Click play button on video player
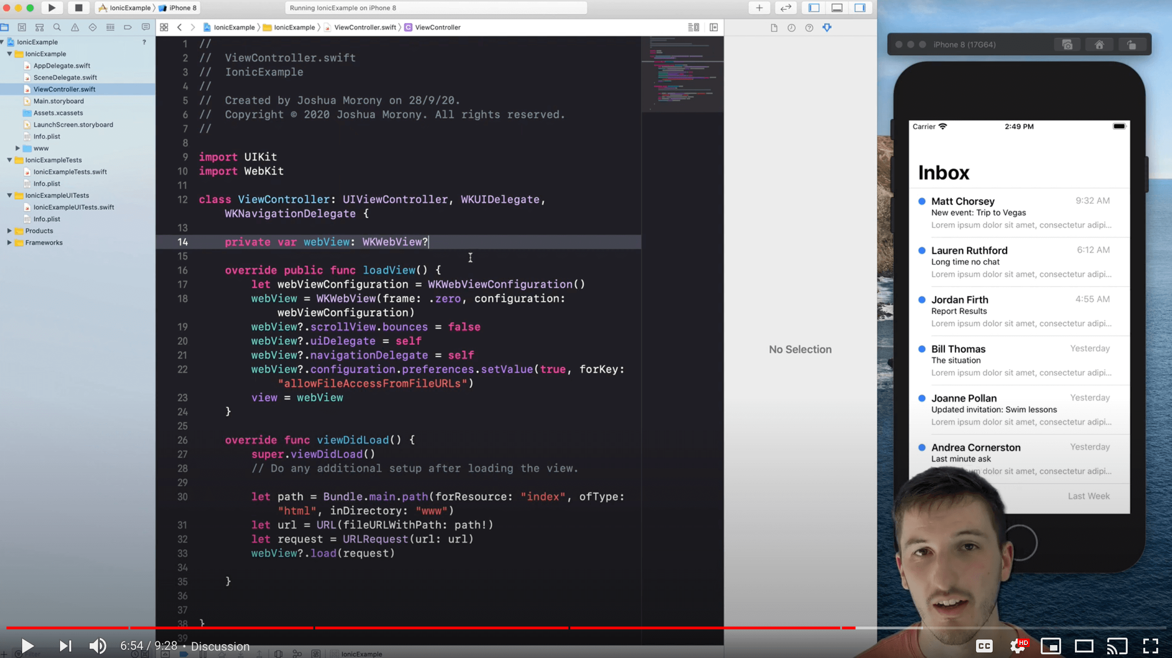Image resolution: width=1172 pixels, height=658 pixels. [x=26, y=645]
